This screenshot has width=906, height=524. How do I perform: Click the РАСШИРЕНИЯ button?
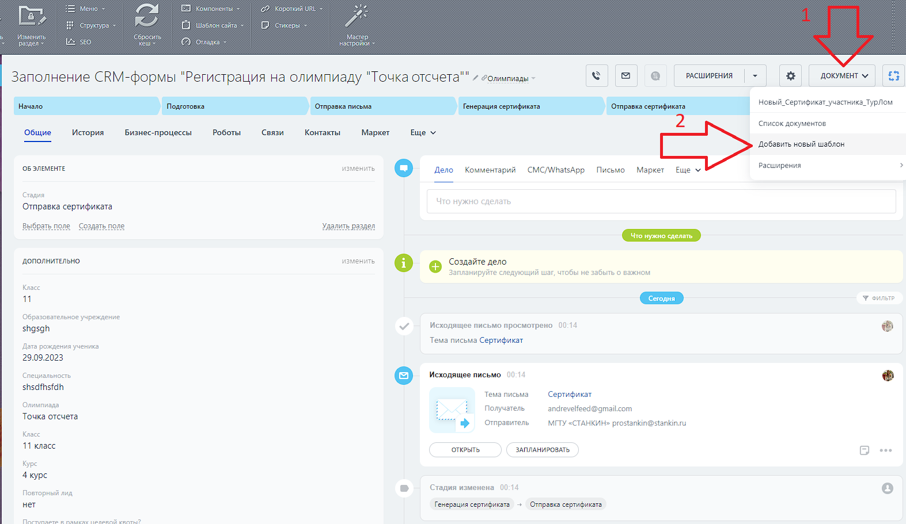(709, 75)
